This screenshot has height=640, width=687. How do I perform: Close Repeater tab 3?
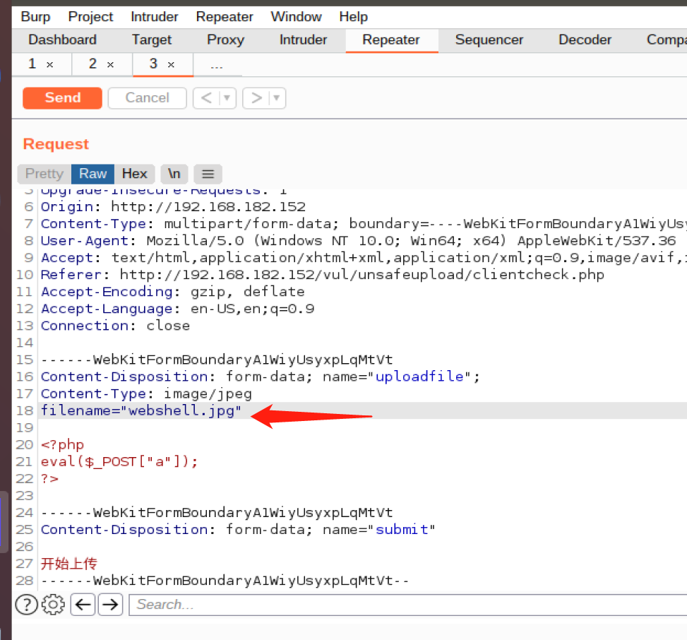(x=172, y=65)
